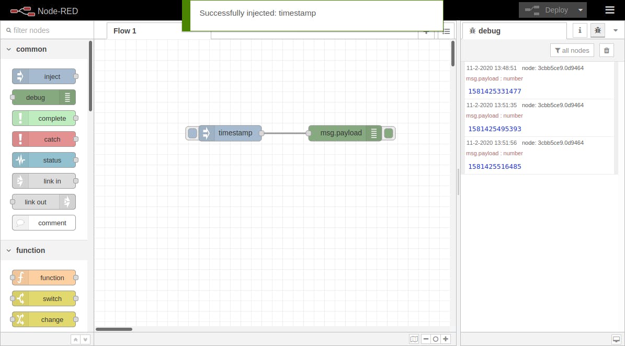This screenshot has width=625, height=346.
Task: Select the debug node in the palette
Action: 44,97
